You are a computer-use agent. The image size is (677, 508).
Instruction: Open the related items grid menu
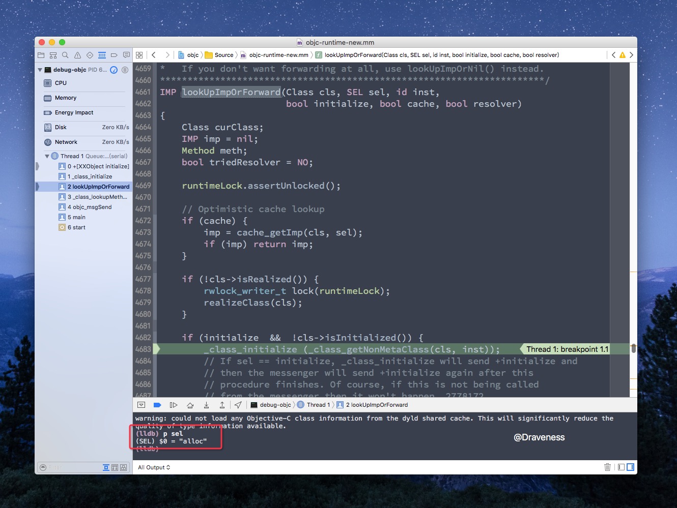coord(139,55)
